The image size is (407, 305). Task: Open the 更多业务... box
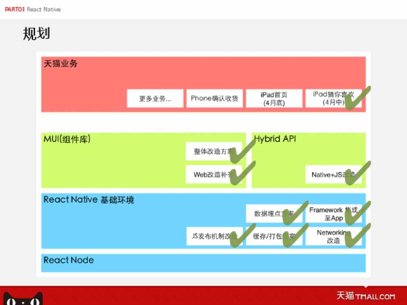tap(155, 99)
